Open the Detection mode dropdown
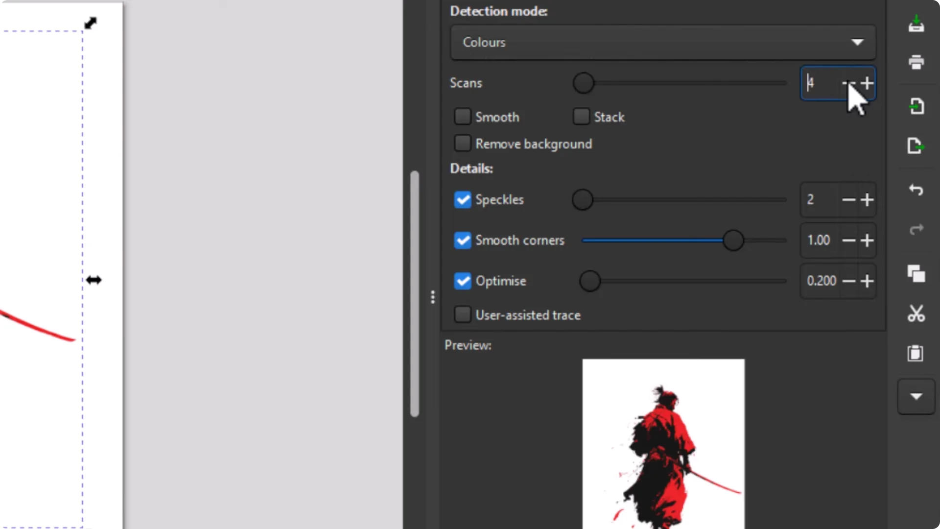940x529 pixels. click(662, 43)
